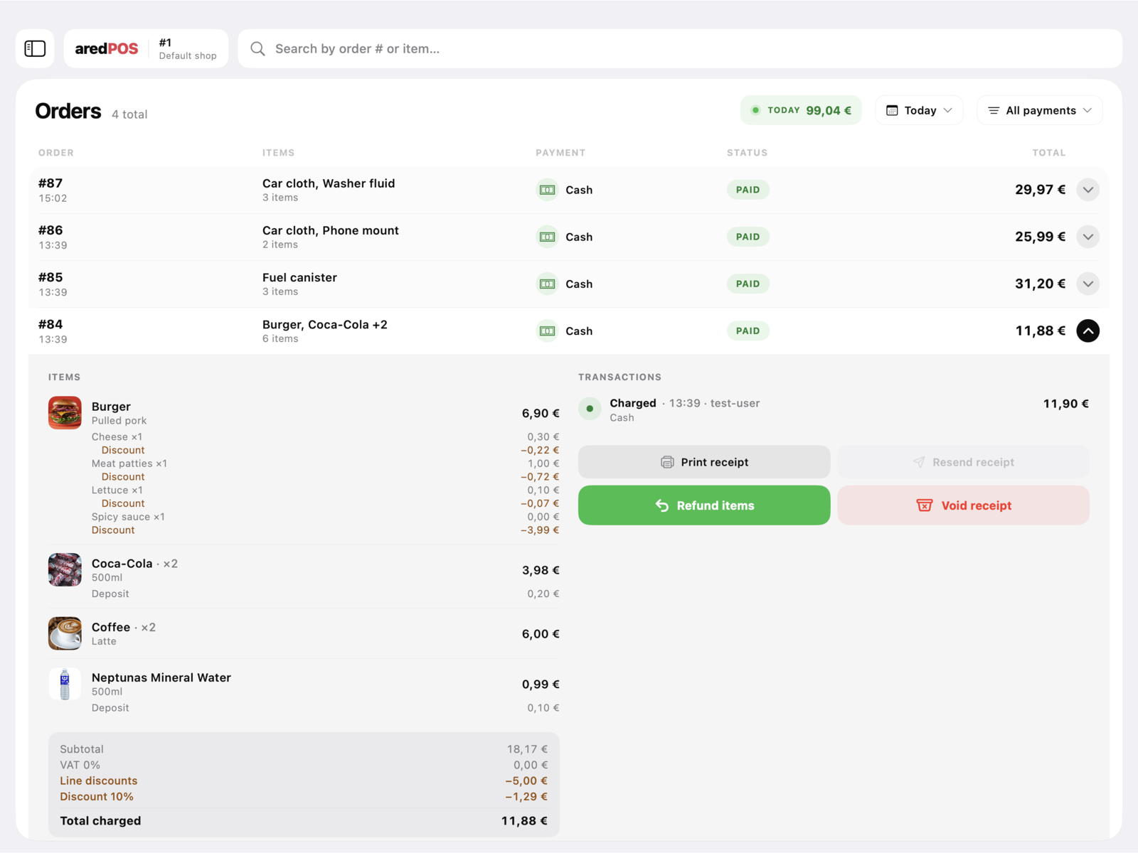Screen dimensions: 1138x853
Task: Select the Fuel canister order text
Action: [x=299, y=277]
